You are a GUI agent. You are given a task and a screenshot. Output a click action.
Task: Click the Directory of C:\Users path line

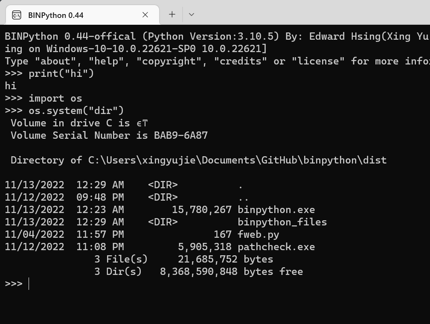[198, 160]
